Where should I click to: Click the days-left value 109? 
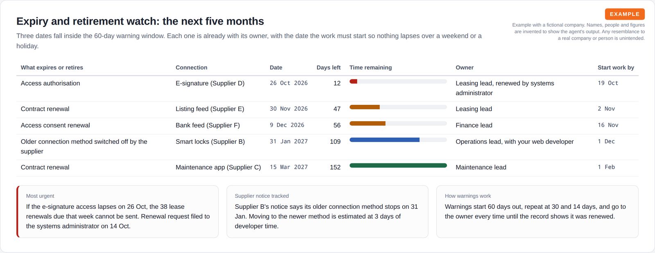[335, 142]
